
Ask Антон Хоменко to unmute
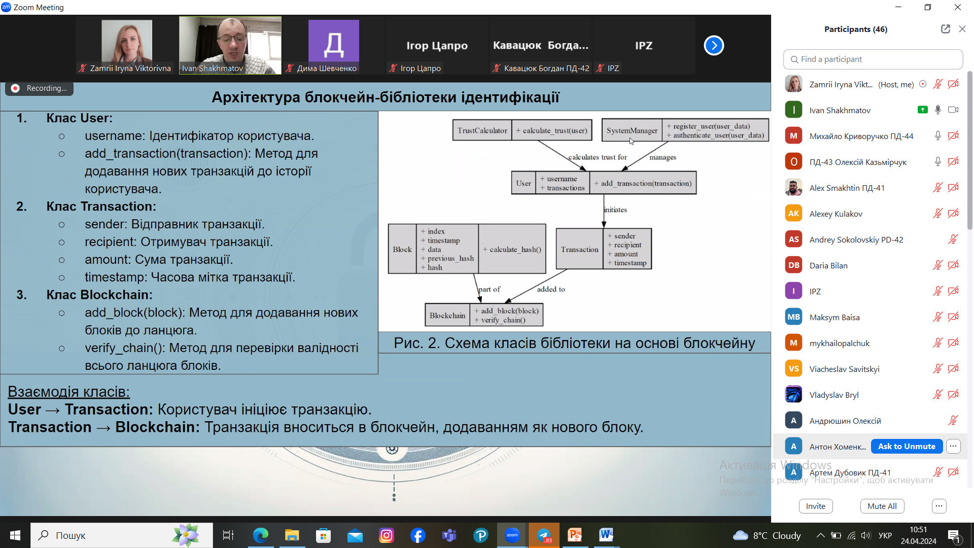907,447
